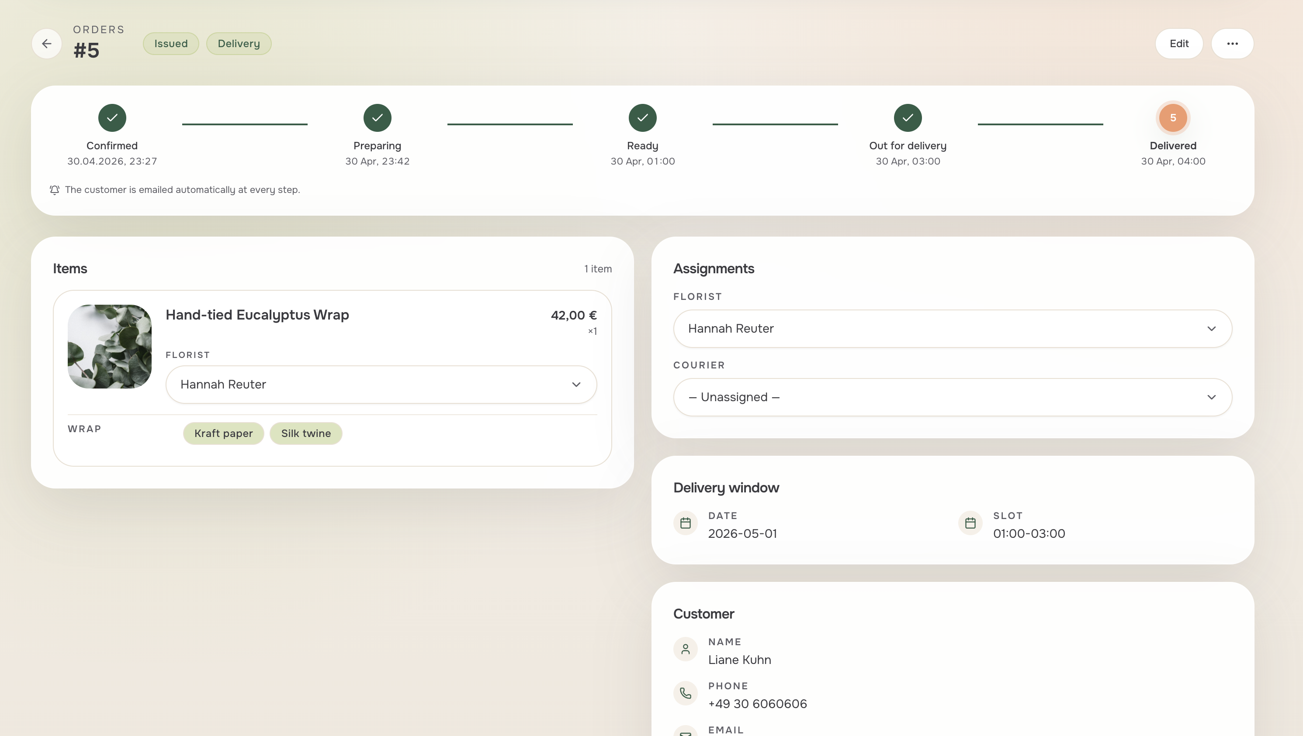The image size is (1303, 736).
Task: Click the Items section heading
Action: pyautogui.click(x=70, y=268)
